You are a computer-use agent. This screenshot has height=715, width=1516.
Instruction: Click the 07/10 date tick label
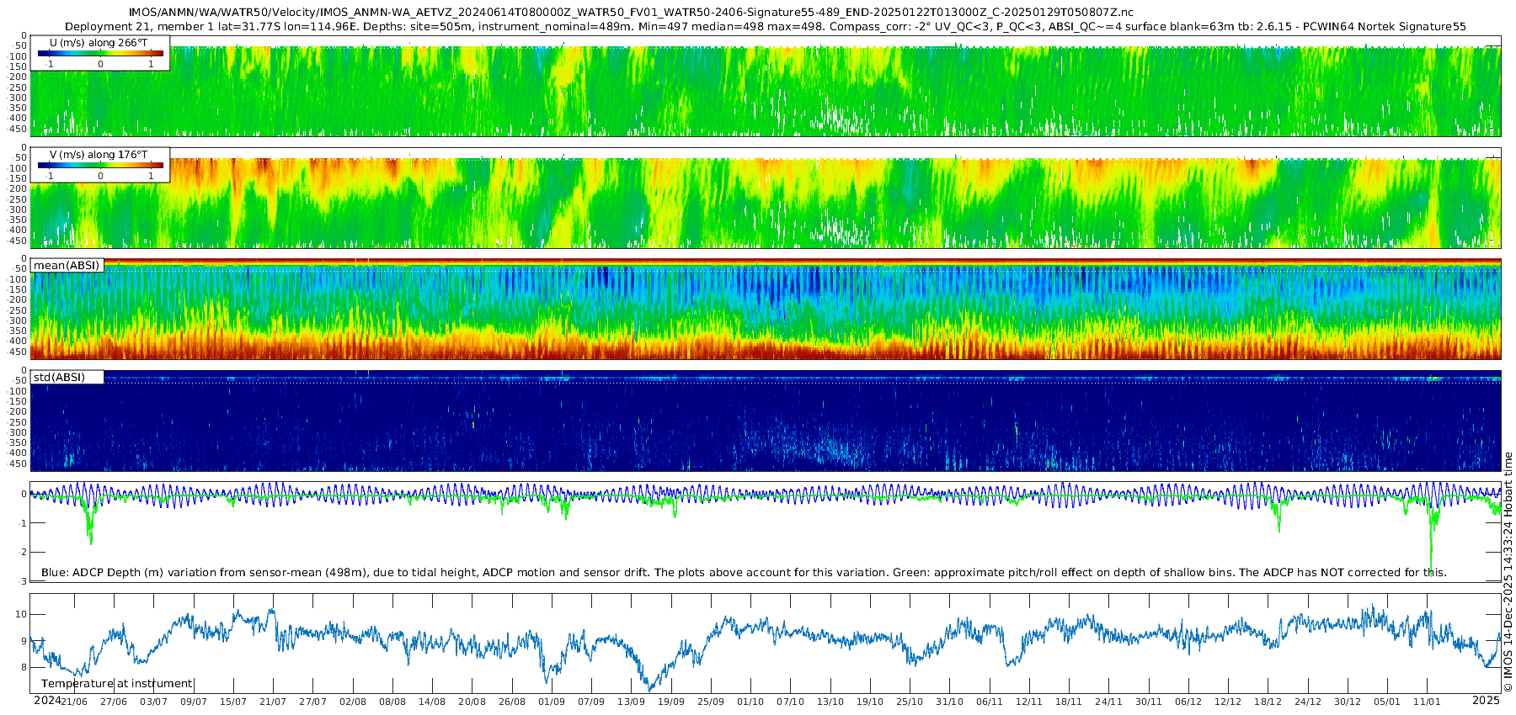click(x=790, y=702)
